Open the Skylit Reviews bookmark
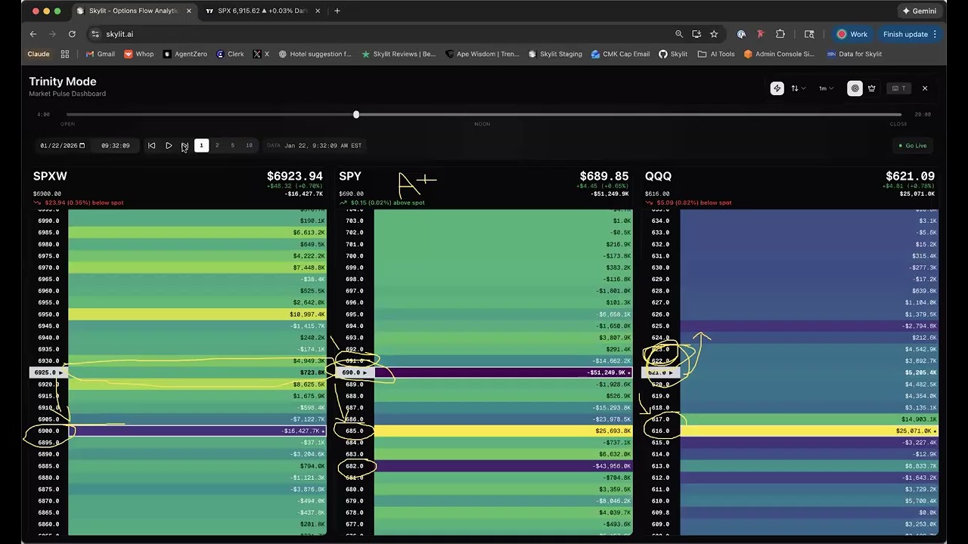Screen dimensions: 968x544 click(x=399, y=54)
